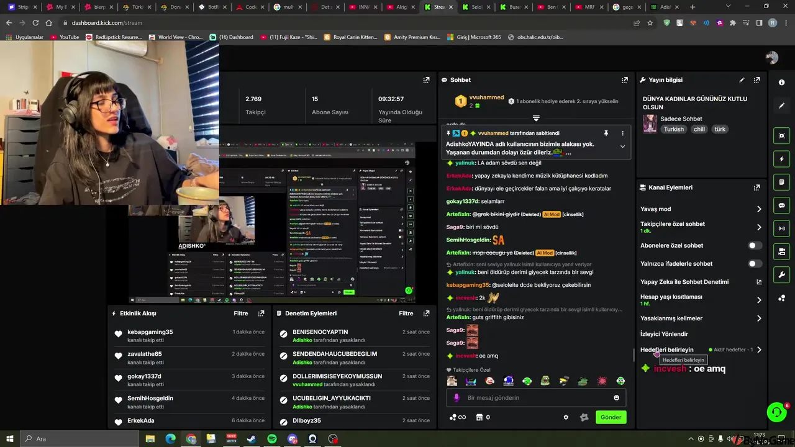Toggle Yalnızca ifadelerle sohbet switch
Viewport: 795px width, 447px height.
pos(755,264)
